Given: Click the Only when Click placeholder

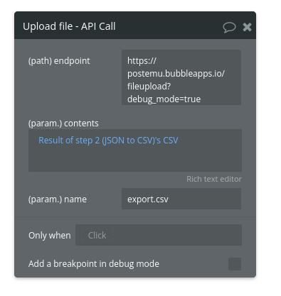Looking at the screenshot, I should (97, 235).
